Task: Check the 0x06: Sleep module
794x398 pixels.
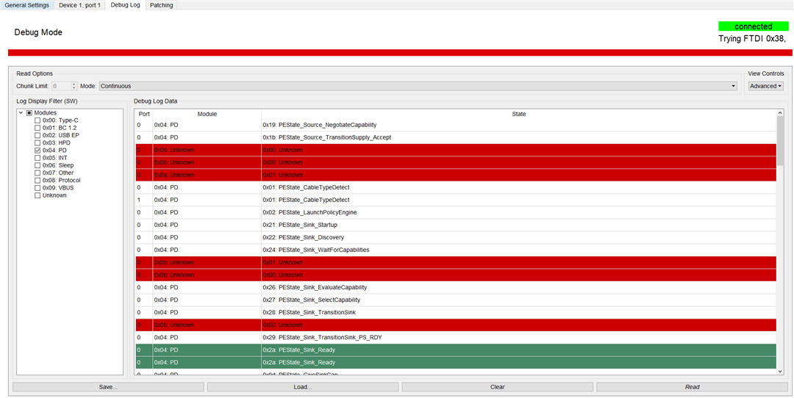Action: [37, 165]
